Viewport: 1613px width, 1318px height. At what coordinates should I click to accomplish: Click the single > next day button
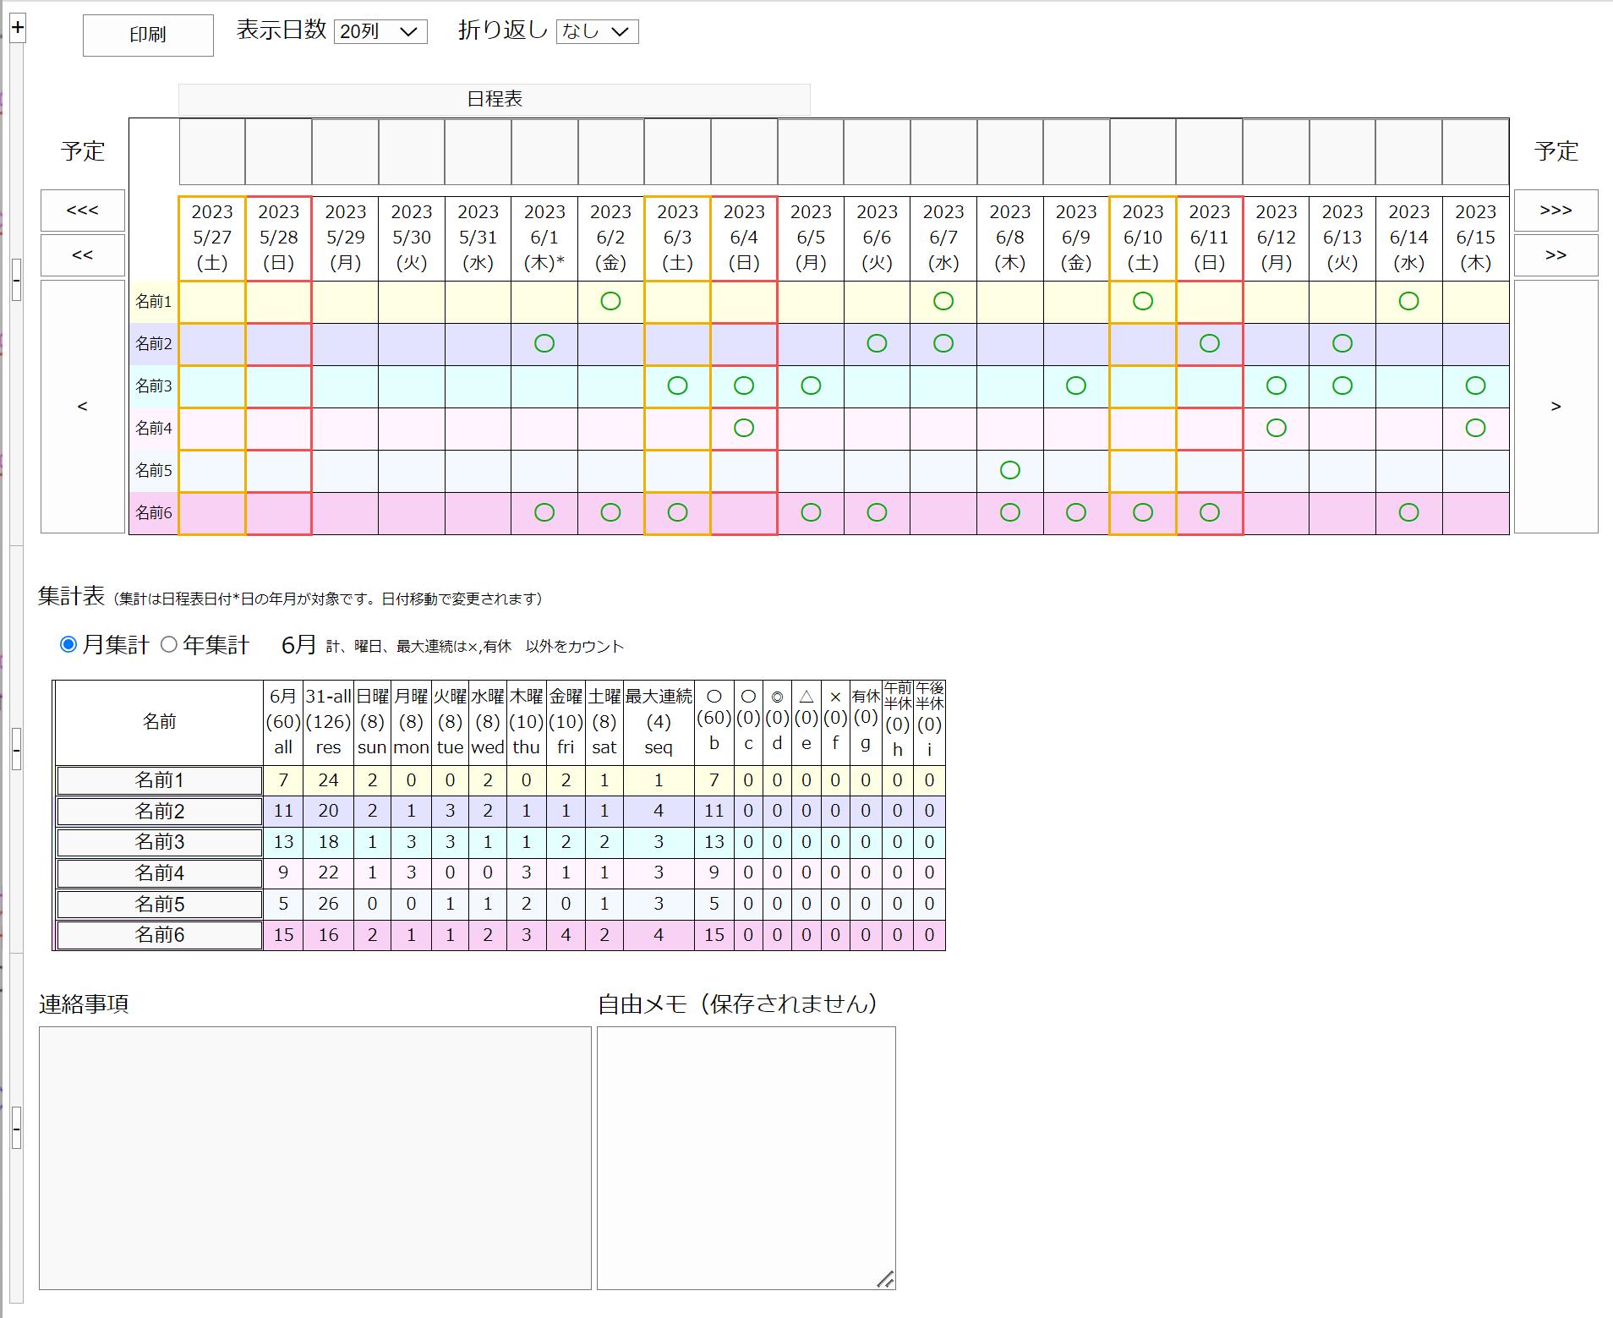(x=1556, y=407)
